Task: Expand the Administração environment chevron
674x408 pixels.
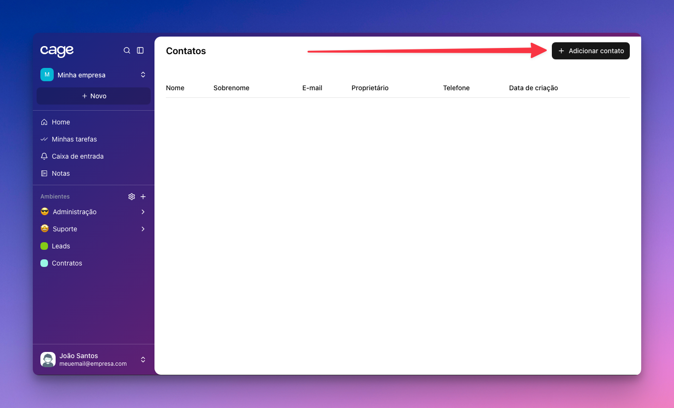Action: [143, 212]
